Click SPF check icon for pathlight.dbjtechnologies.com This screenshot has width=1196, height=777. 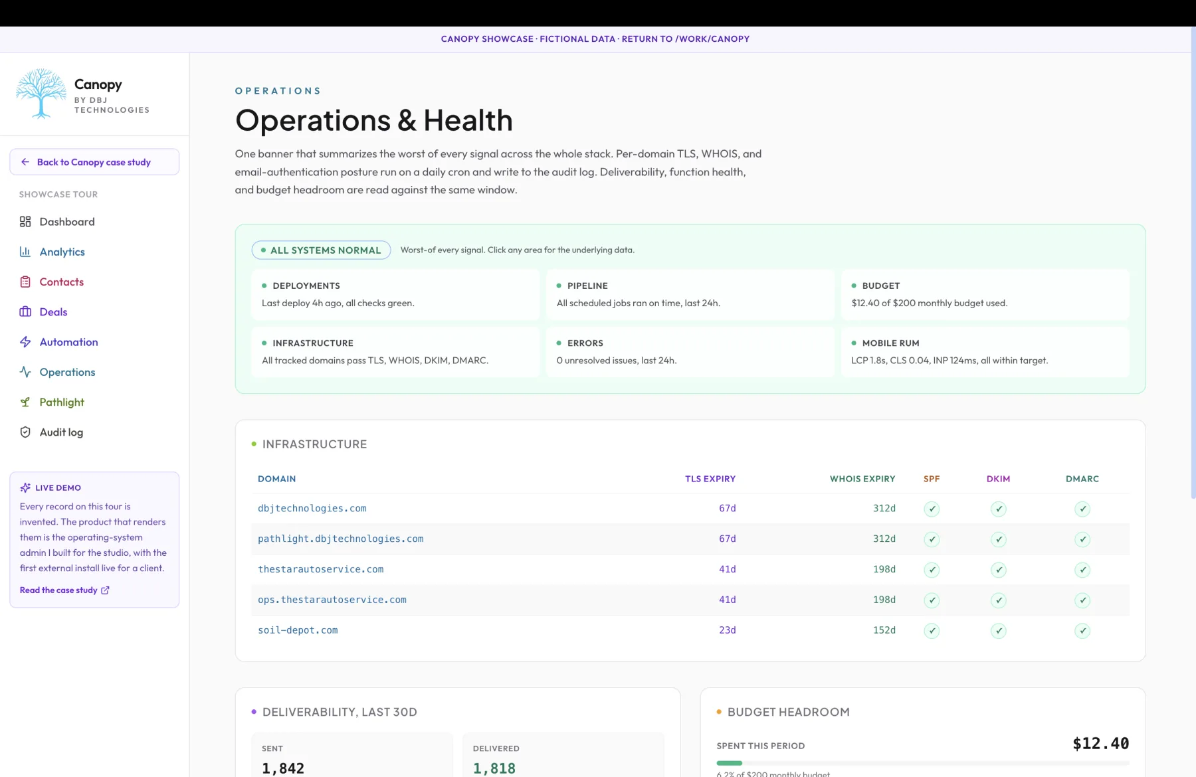coord(932,540)
